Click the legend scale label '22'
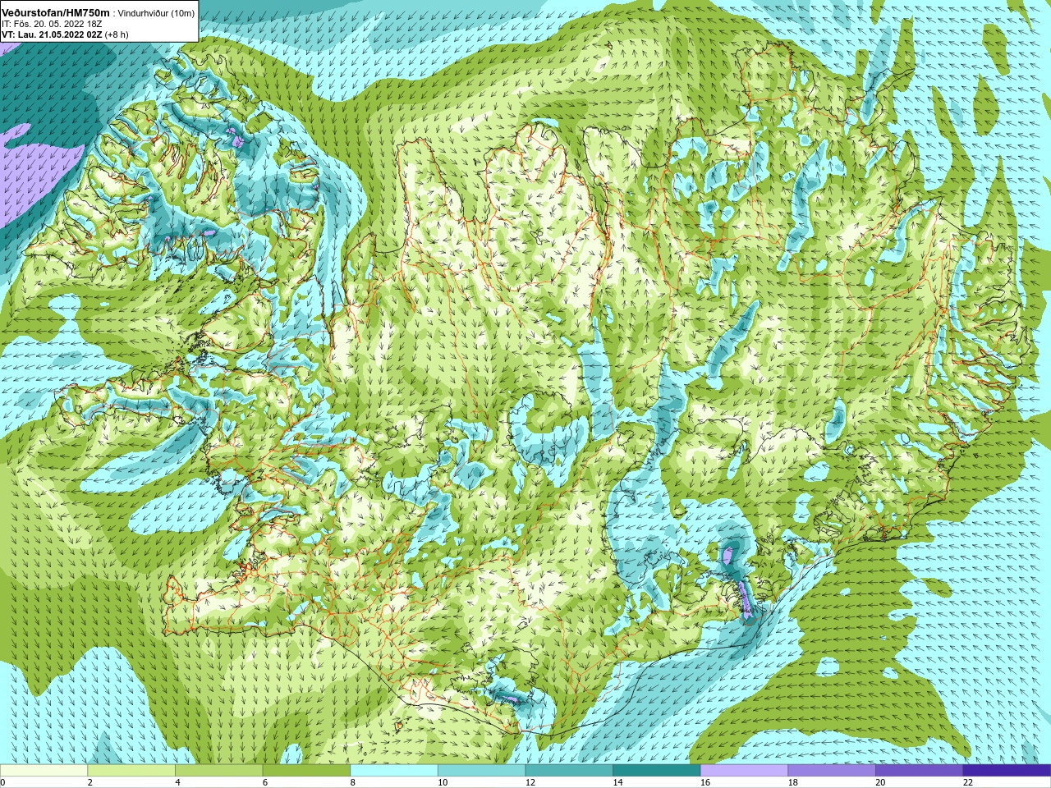This screenshot has width=1051, height=788. tap(968, 782)
